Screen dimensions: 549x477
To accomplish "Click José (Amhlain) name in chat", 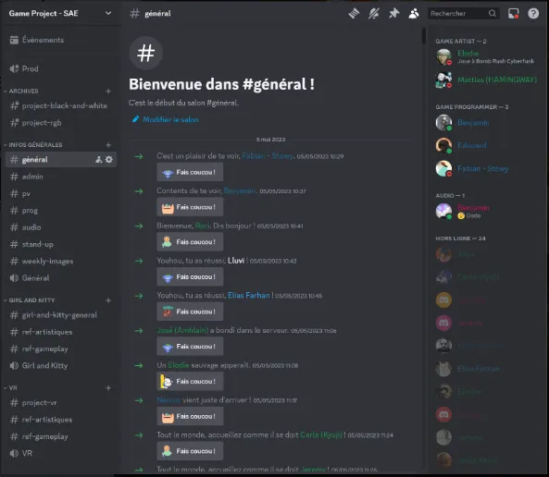I will tap(182, 330).
